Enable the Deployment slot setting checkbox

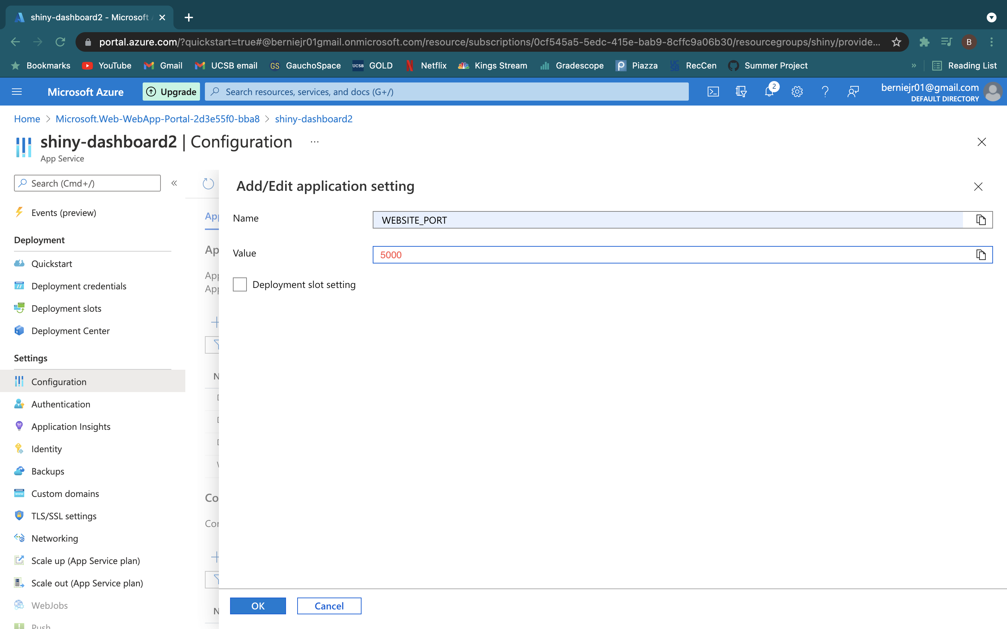coord(240,284)
